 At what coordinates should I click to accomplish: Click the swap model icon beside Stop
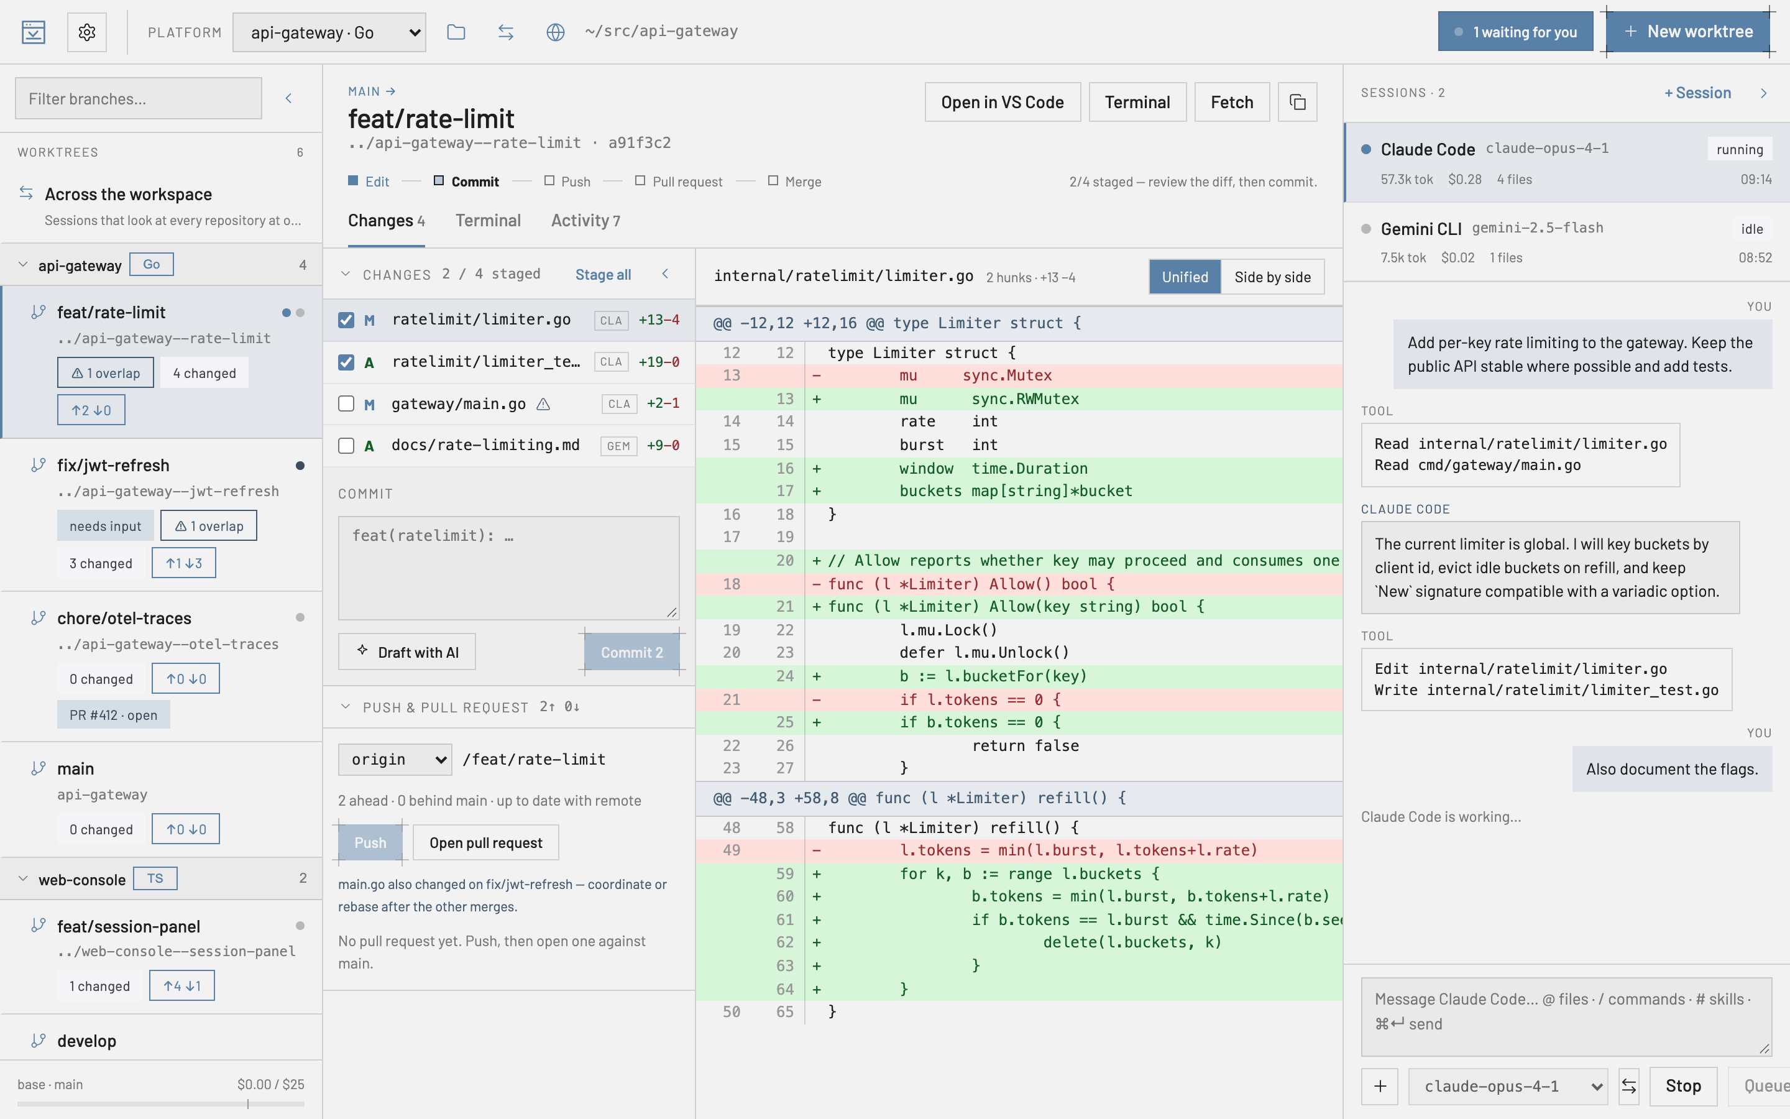coord(1629,1087)
